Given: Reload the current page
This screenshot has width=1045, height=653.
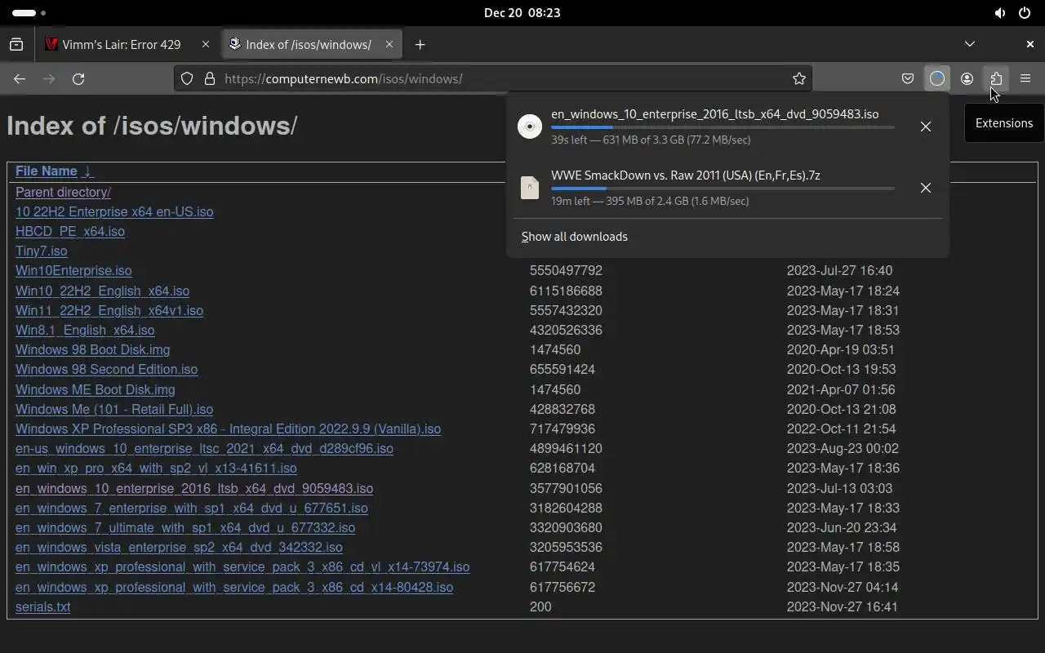Looking at the screenshot, I should click(x=78, y=78).
